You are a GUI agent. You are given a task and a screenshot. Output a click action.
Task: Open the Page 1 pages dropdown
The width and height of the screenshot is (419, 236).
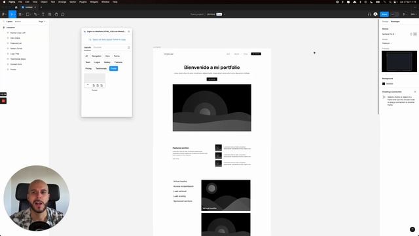coord(42,22)
